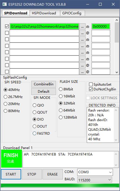Screen dimensions: 120x191
Task: Close the ESP32S2 Download Tool window
Action: tap(113, 5)
